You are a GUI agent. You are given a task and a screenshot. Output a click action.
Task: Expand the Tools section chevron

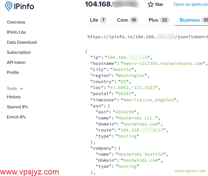coord(21,89)
